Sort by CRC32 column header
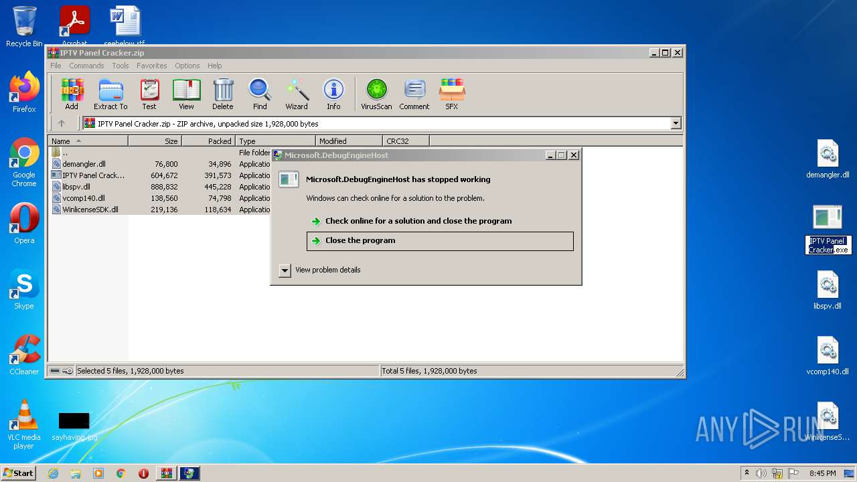 [406, 141]
